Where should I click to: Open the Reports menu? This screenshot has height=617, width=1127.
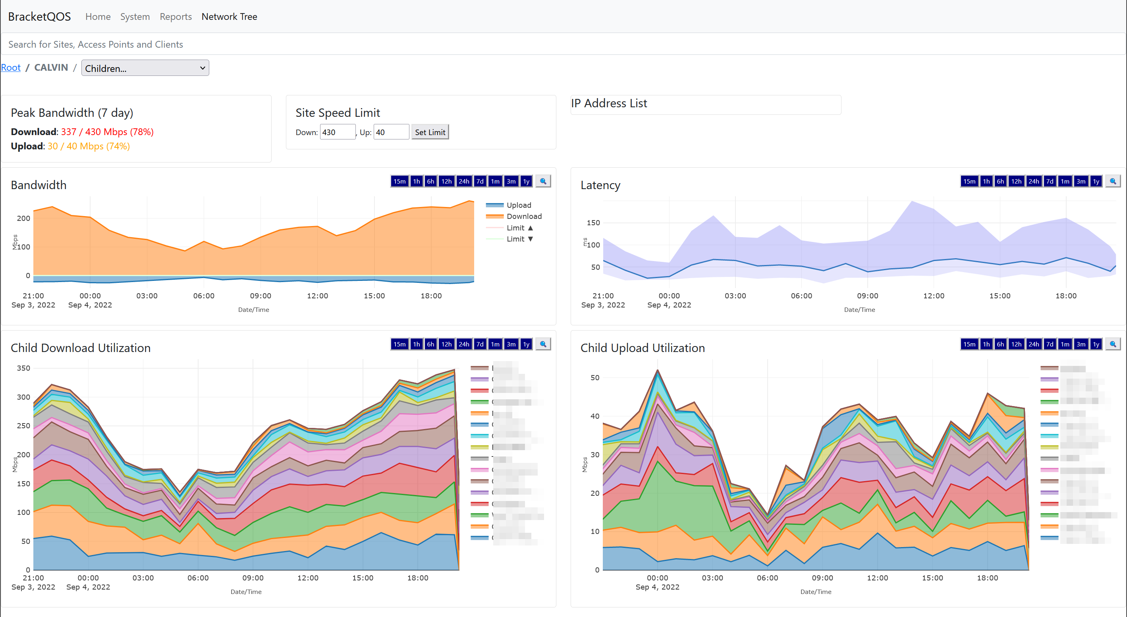click(176, 17)
